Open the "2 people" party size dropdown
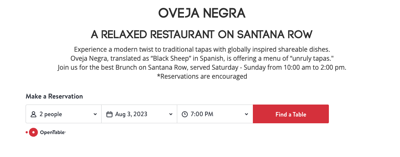The height and width of the screenshot is (157, 400). click(x=63, y=114)
